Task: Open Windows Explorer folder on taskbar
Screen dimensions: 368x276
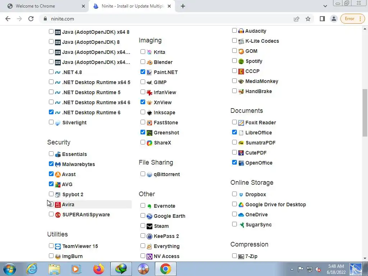Action: pyautogui.click(x=54, y=269)
